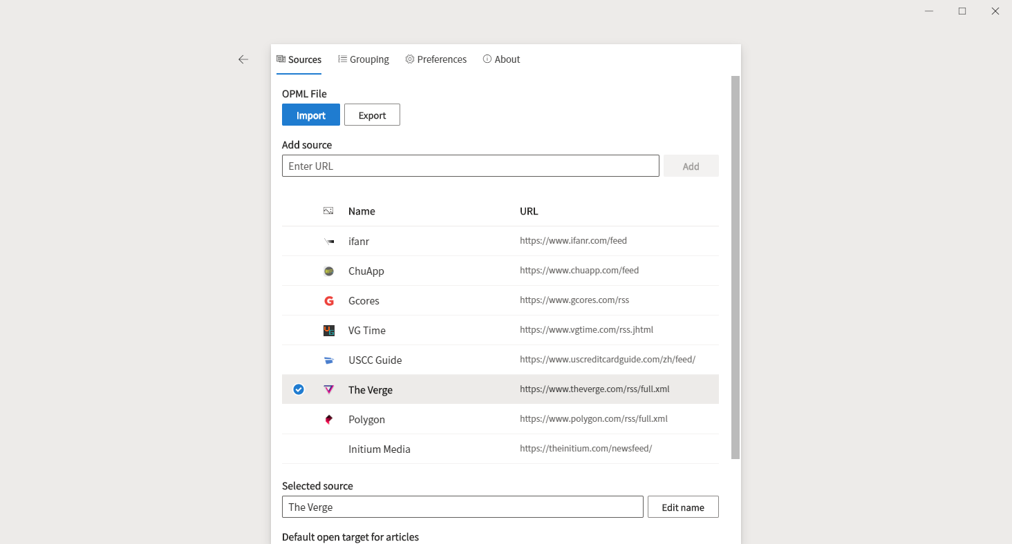Screen dimensions: 1012x544
Task: Click the favicon column header icon
Action: [x=328, y=211]
